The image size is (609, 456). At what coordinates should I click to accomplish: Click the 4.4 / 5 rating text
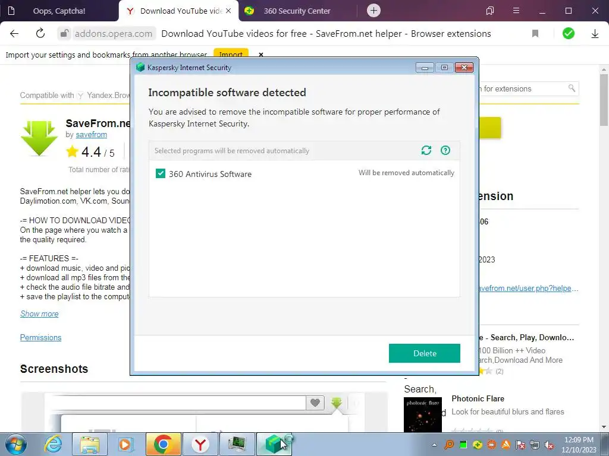pos(98,152)
